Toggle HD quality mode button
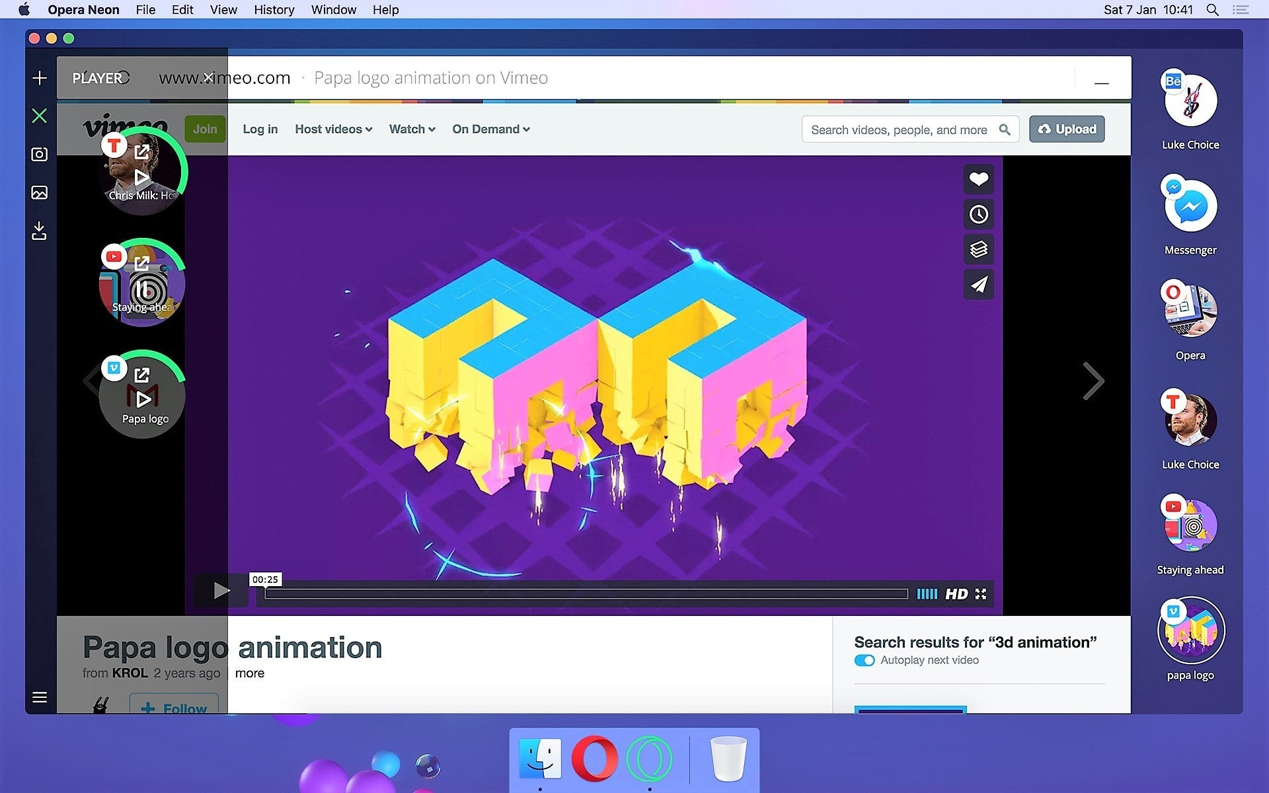The height and width of the screenshot is (793, 1269). 956,593
